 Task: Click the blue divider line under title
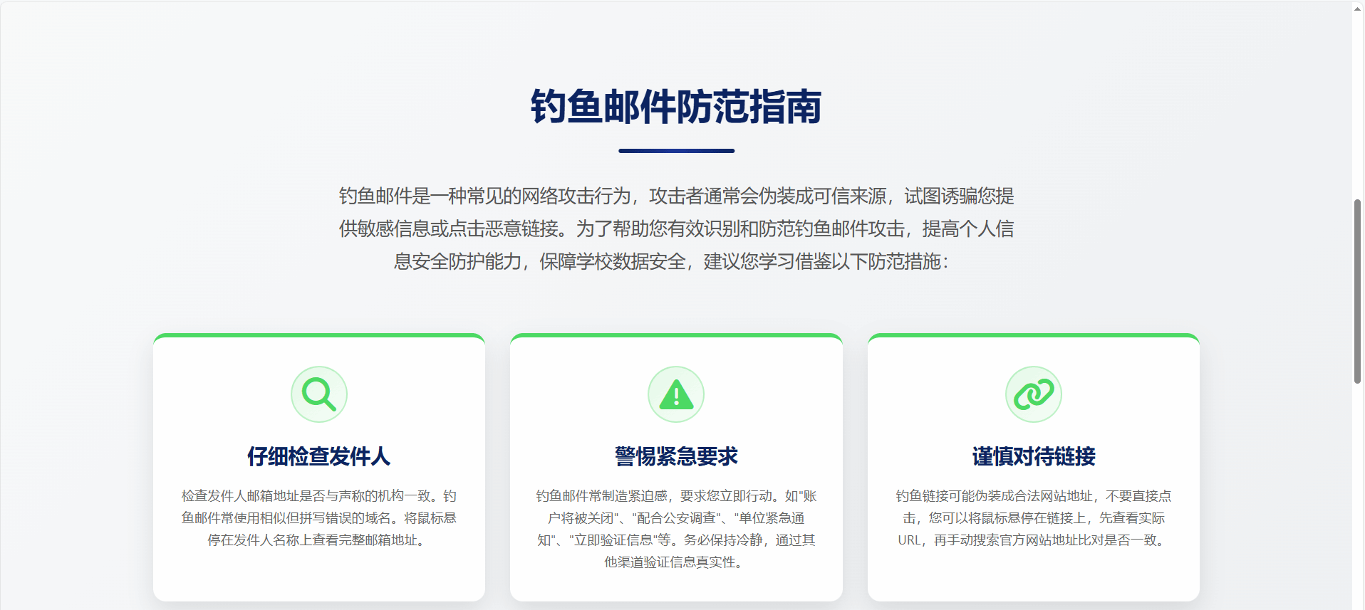(x=675, y=151)
